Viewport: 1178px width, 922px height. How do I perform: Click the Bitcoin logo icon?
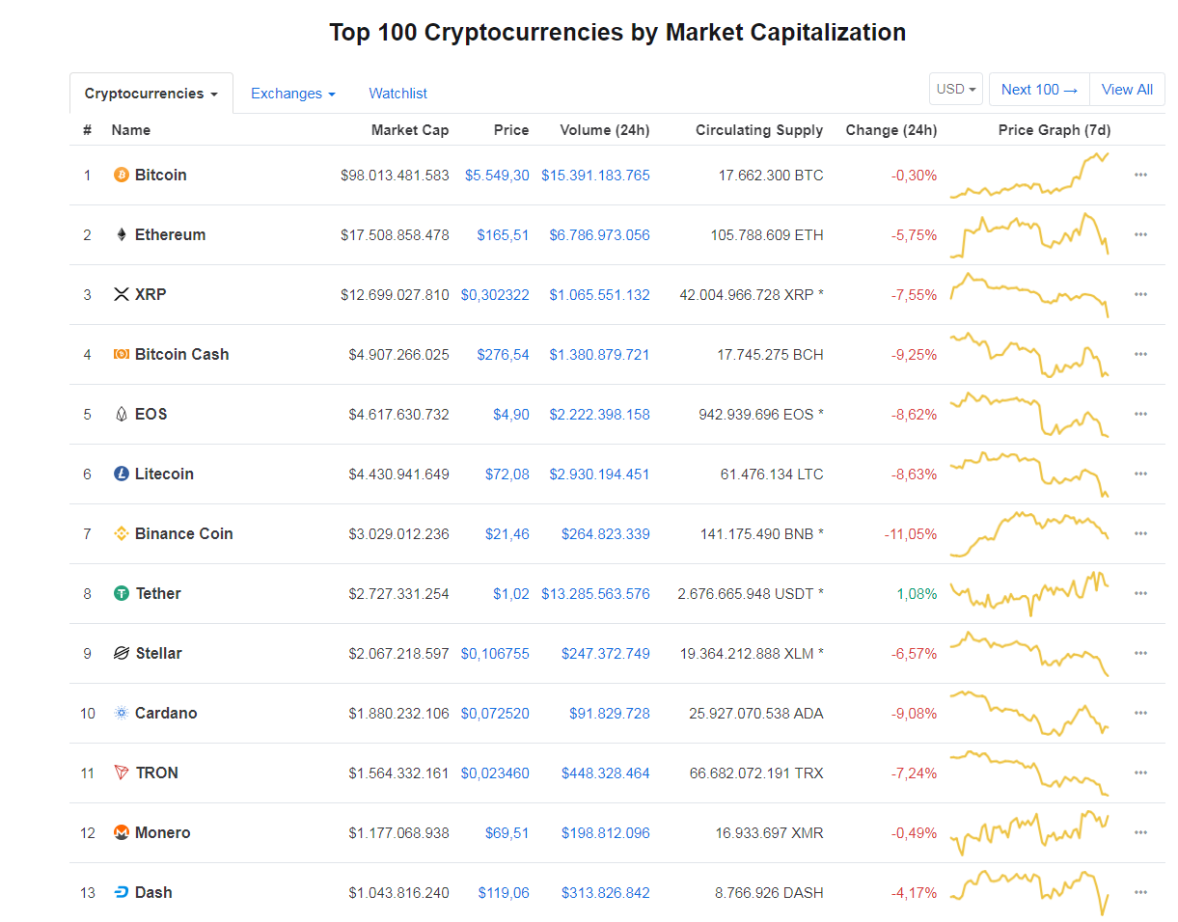coord(120,175)
